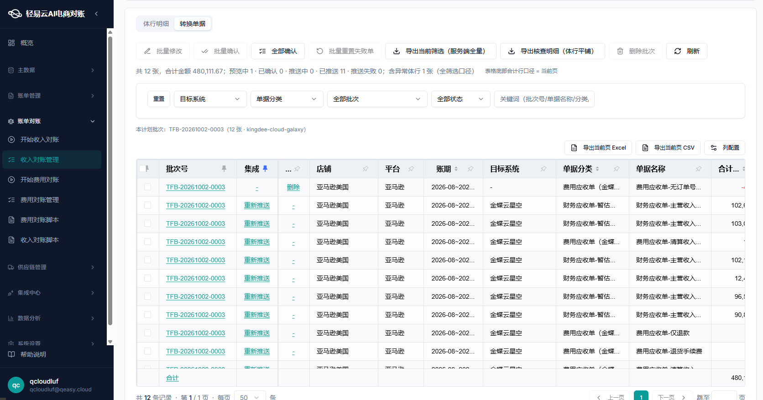Check the row with 费用应收单-清算收入
763x400 pixels.
pos(147,242)
